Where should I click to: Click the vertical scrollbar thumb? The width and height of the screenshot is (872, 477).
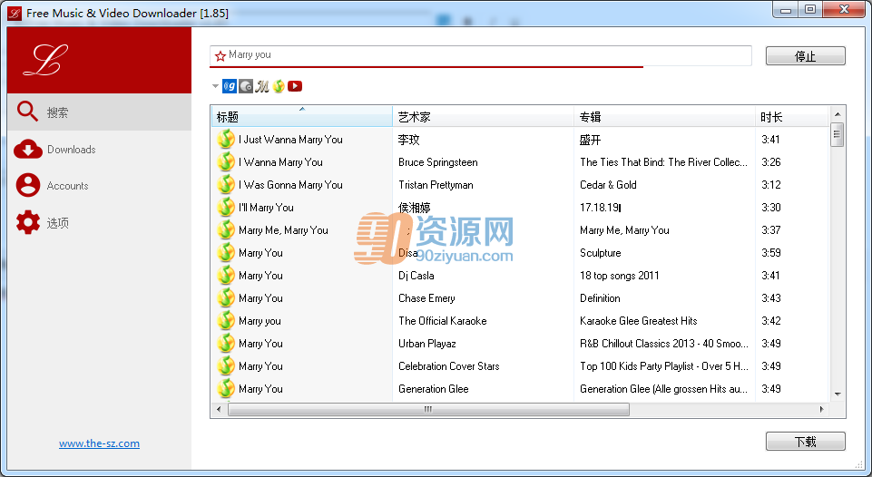(838, 134)
